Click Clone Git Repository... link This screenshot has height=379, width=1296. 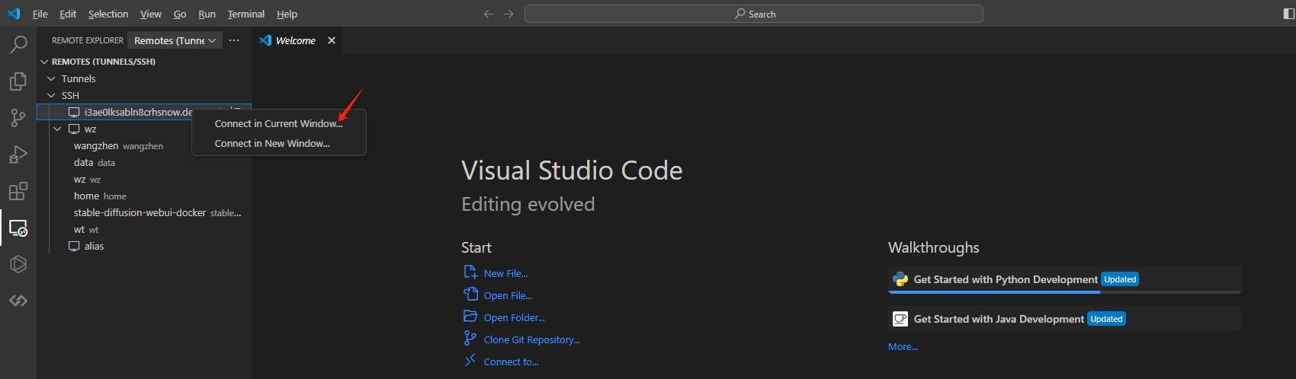(531, 339)
